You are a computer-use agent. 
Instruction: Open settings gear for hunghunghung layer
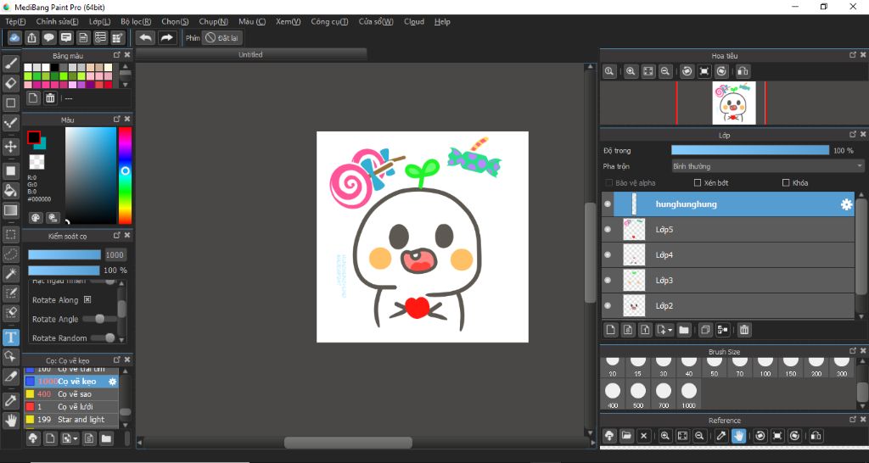coord(845,204)
